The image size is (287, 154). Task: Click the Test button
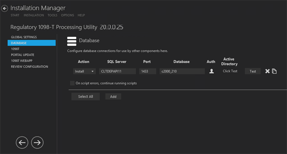(x=253, y=71)
